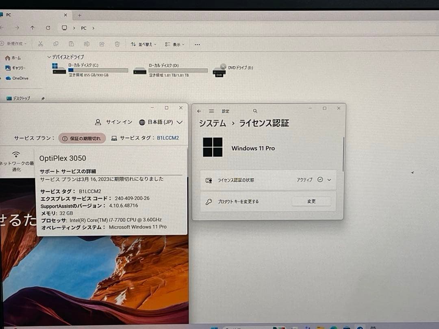439x329 pixels.
Task: Select ギャラリー in Explorer sidebar
Action: (15, 68)
